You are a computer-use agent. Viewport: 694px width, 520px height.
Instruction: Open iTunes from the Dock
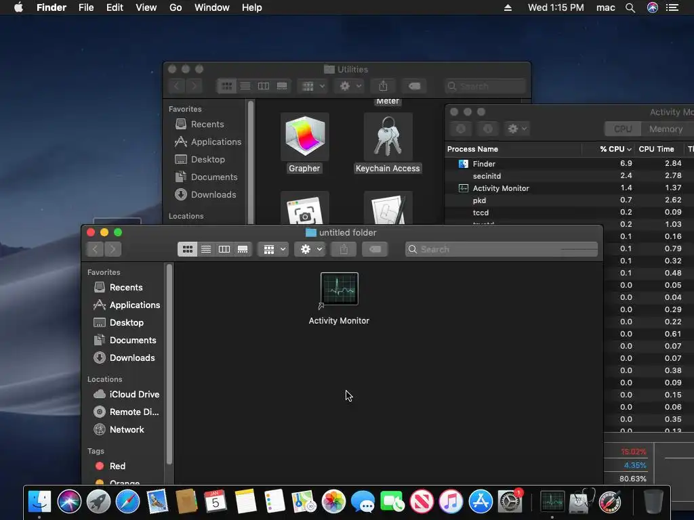[451, 502]
